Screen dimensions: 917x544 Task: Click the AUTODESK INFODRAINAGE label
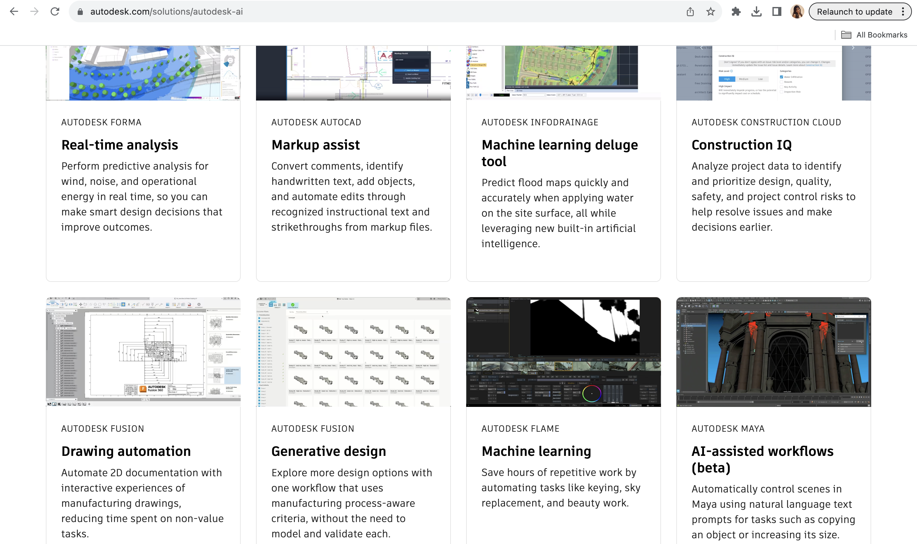coord(540,122)
